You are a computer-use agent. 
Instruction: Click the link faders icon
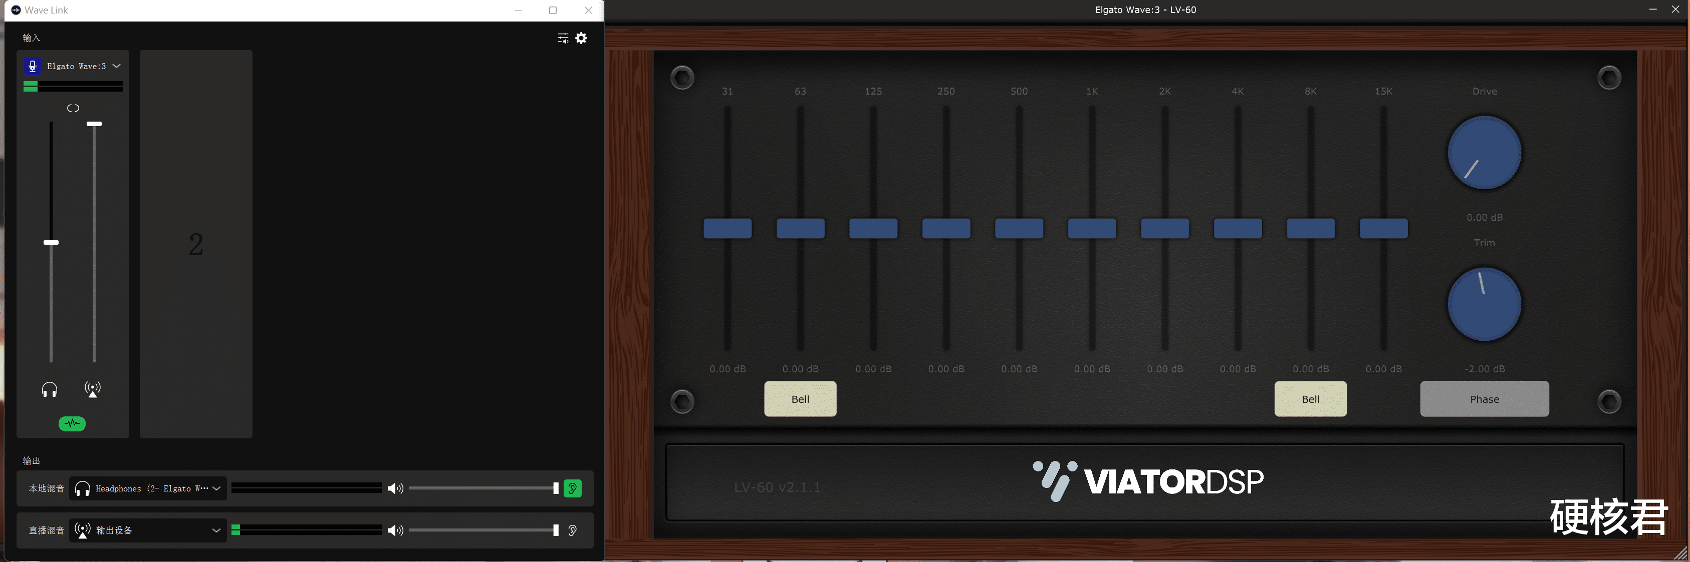73,108
